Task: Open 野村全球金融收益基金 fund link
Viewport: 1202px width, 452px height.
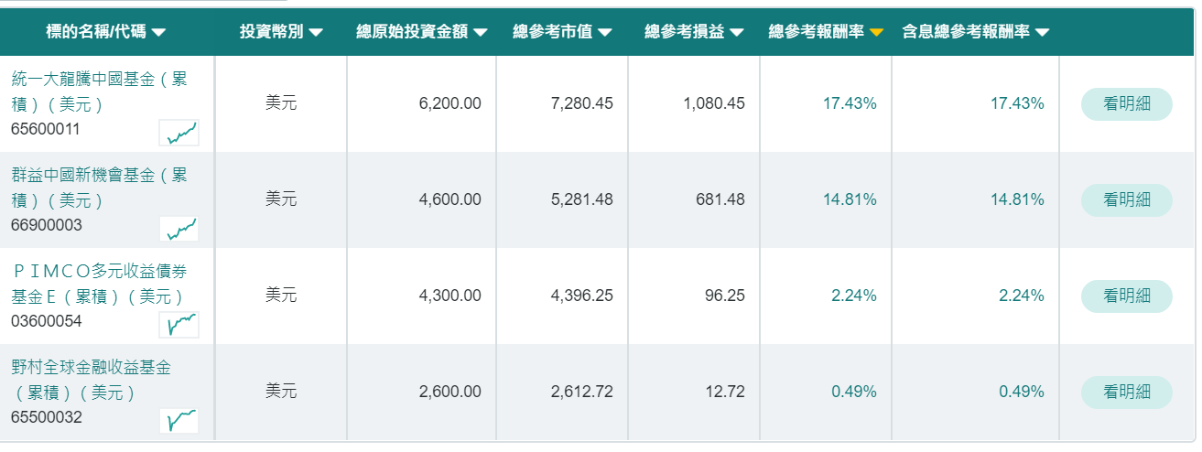Action: coord(91,380)
